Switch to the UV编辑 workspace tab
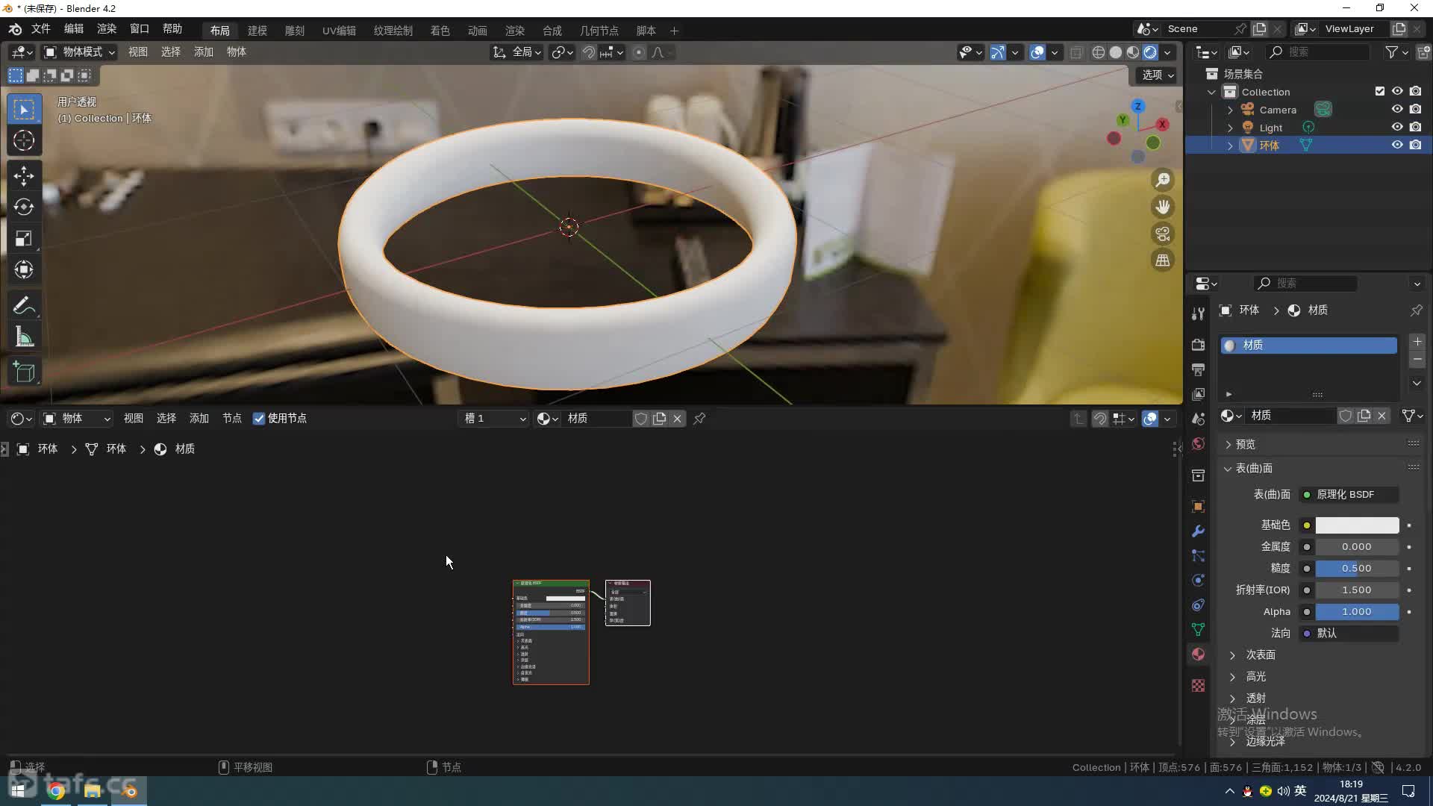Image resolution: width=1433 pixels, height=806 pixels. (339, 31)
